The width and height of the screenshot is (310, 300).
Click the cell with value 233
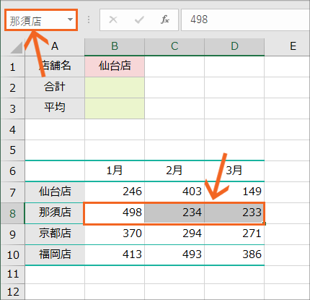coord(234,213)
